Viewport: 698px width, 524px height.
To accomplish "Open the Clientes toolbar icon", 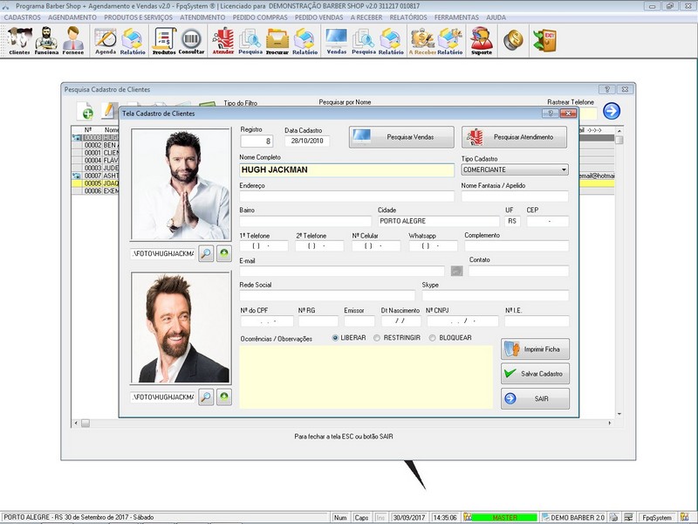I will [x=19, y=40].
